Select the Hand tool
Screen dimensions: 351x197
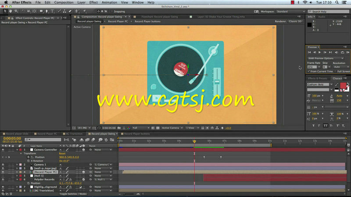[11, 11]
